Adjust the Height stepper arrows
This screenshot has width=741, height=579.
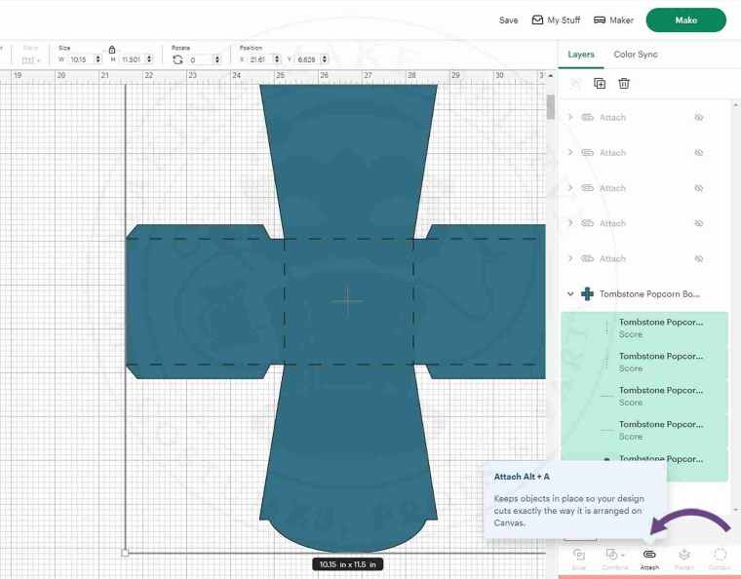[x=149, y=59]
